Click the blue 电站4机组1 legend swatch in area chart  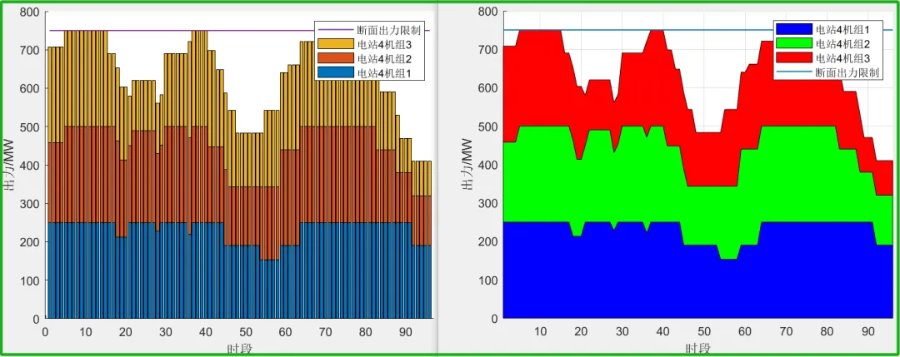[x=794, y=29]
